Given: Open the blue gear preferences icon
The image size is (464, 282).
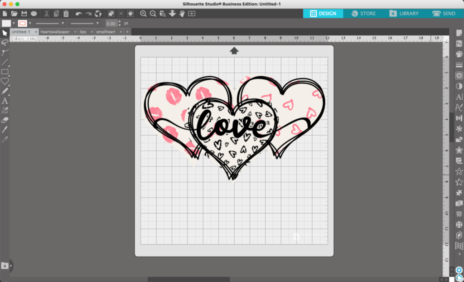Looking at the screenshot, I should coord(459,270).
